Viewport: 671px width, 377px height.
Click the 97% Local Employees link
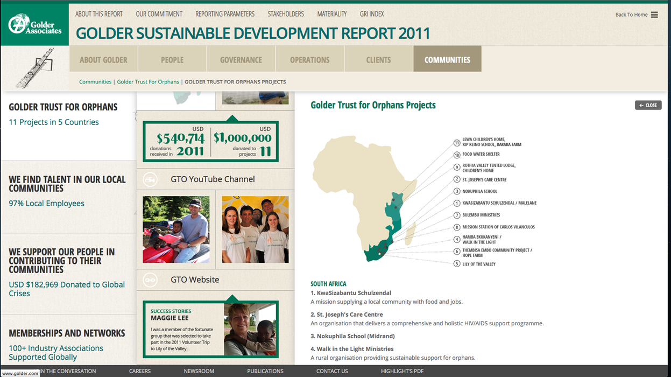46,204
